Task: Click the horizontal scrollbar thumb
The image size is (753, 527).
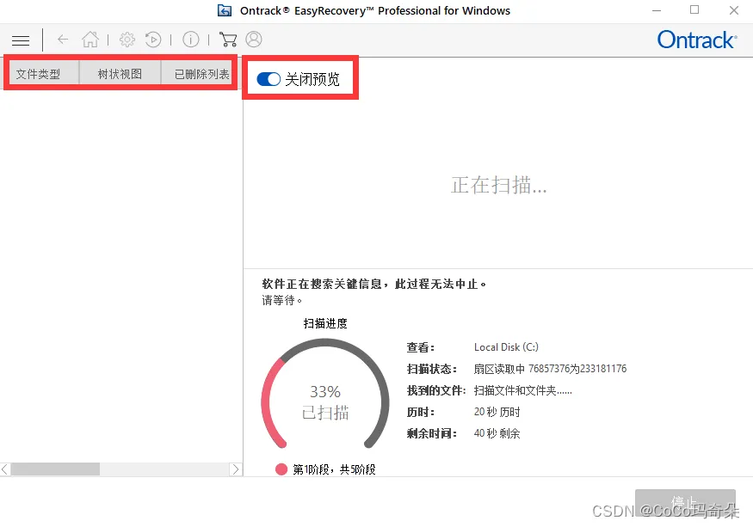Action: [55, 469]
